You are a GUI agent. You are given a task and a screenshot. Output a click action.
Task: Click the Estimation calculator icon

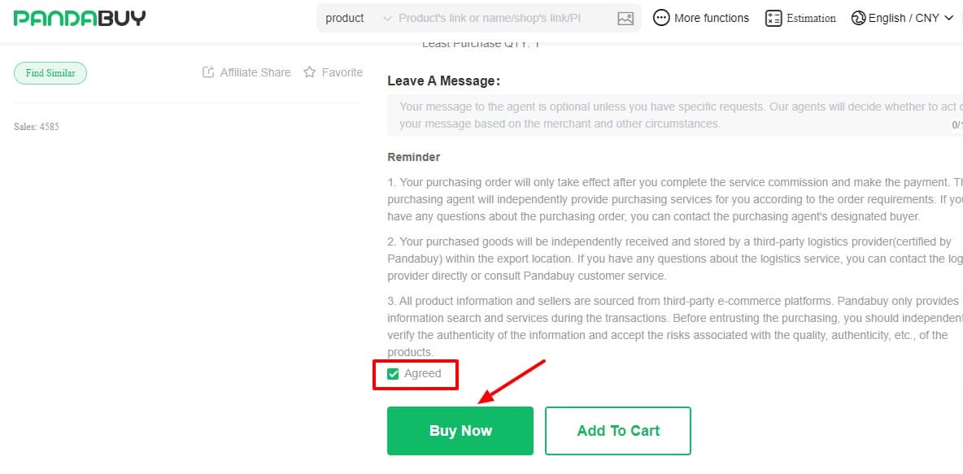773,18
